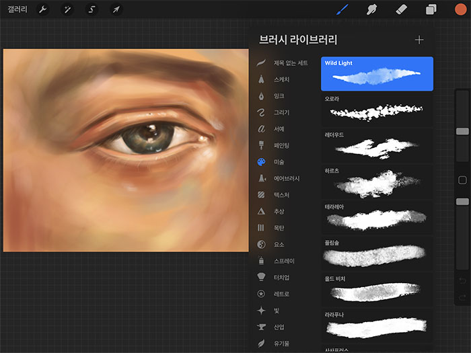Activate the Selection S-shaped tool

(92, 9)
